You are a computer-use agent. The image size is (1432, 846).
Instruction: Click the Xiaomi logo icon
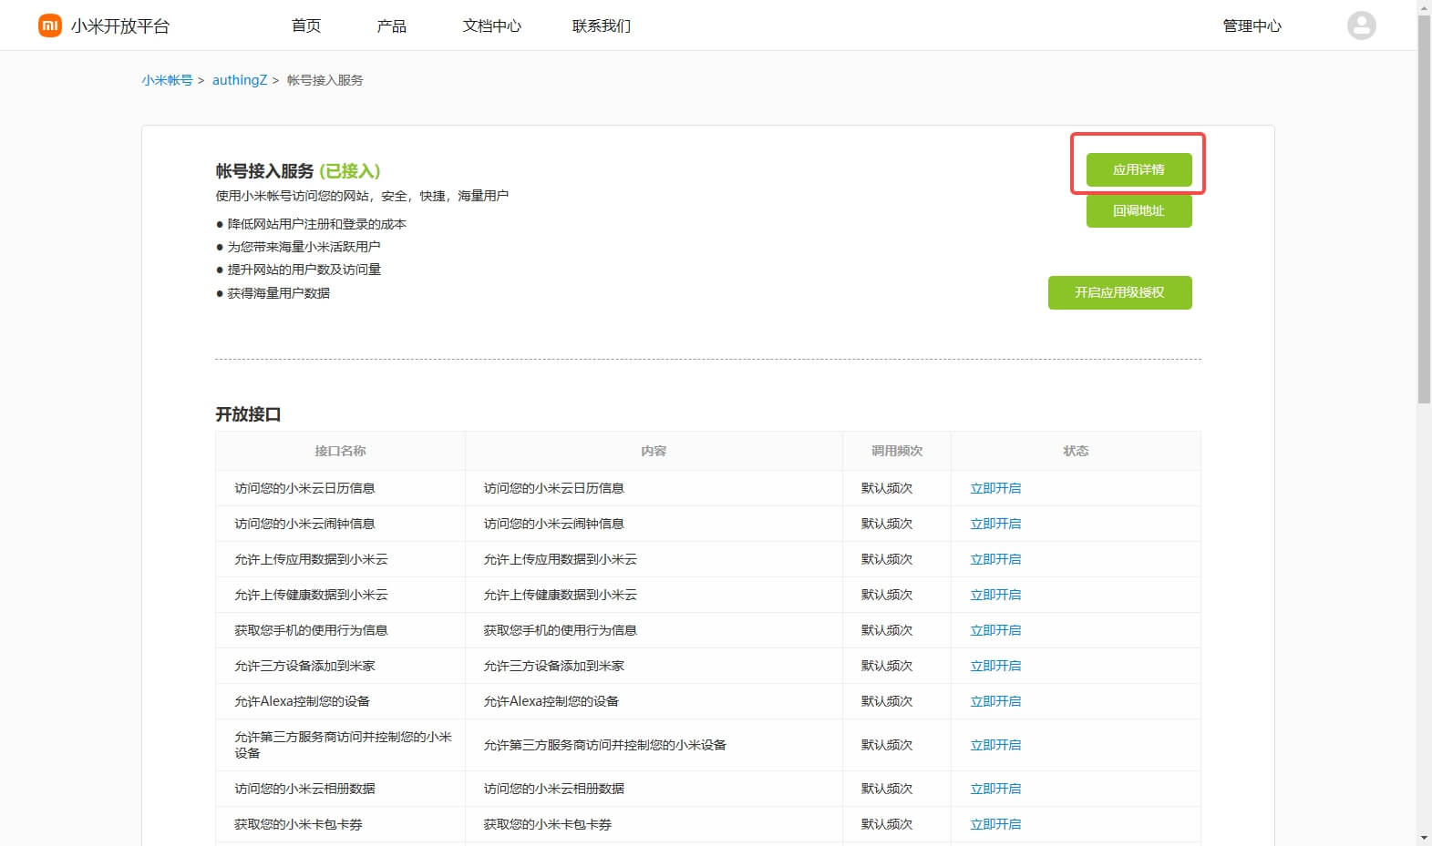49,25
